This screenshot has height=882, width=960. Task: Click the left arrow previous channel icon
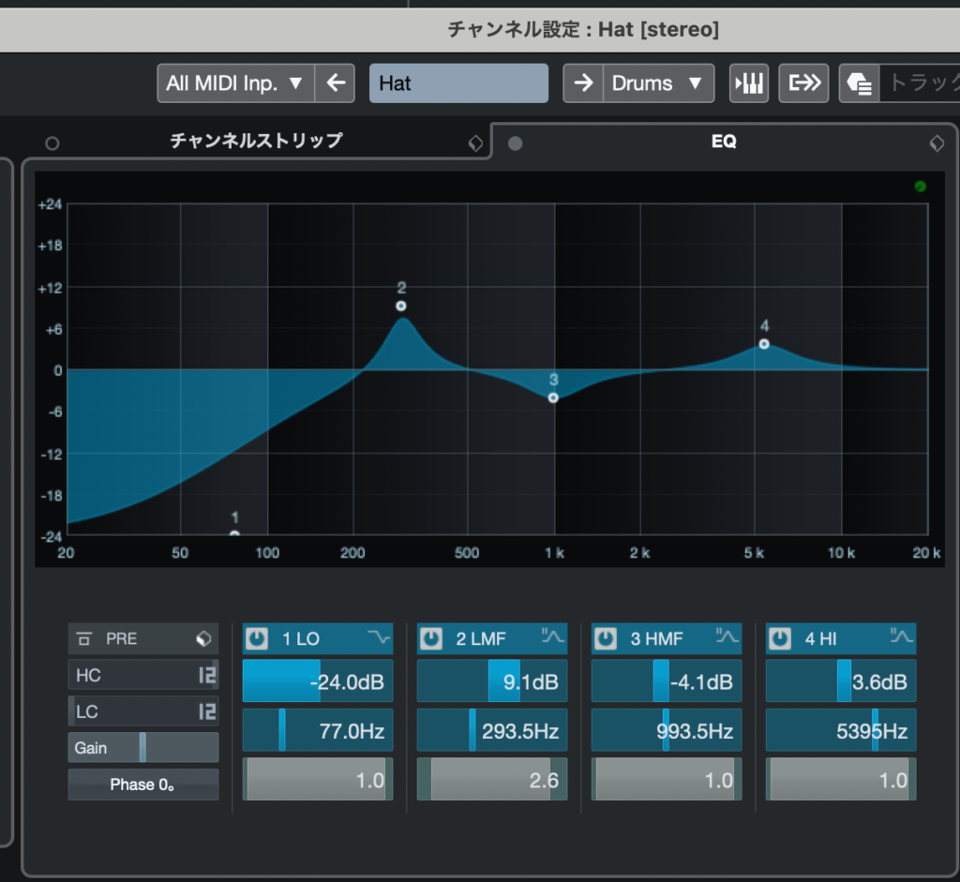pyautogui.click(x=335, y=83)
